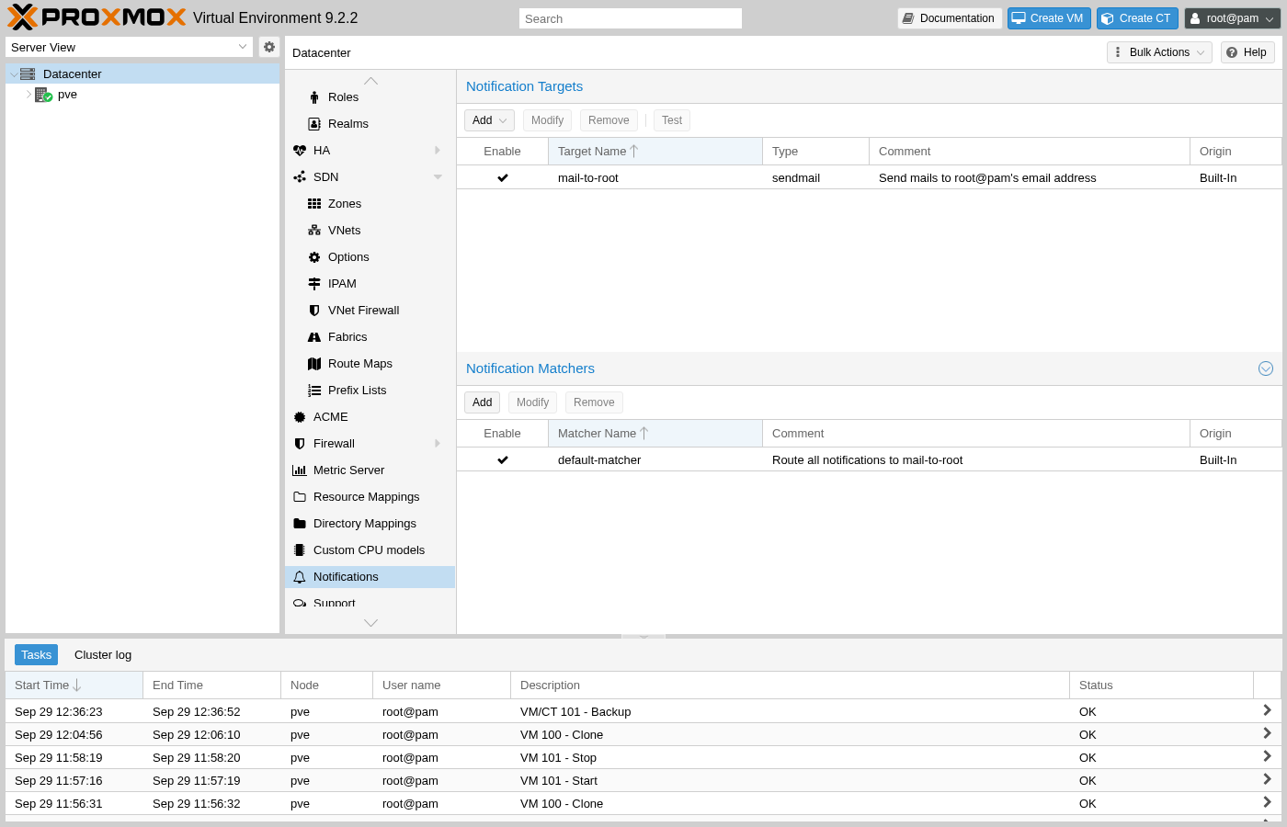Viewport: 1287px width, 827px height.
Task: Expand the HA submenu arrow
Action: (x=438, y=151)
